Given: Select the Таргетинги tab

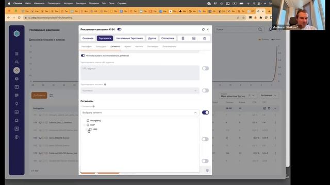Looking at the screenshot, I should pos(105,39).
